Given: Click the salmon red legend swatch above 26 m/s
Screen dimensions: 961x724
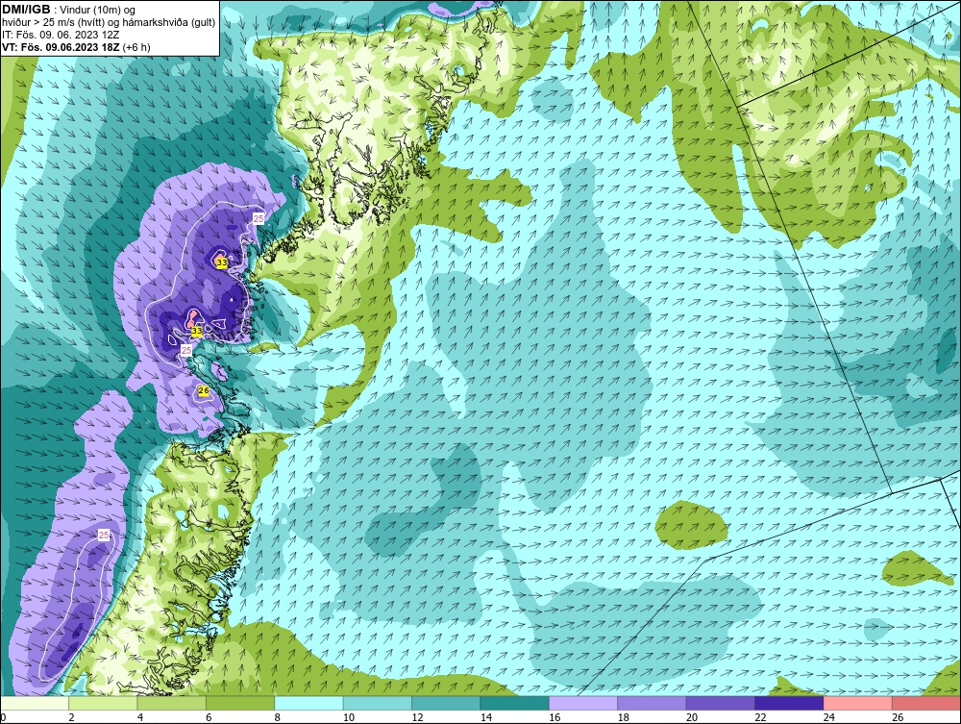Looking at the screenshot, I should pyautogui.click(x=926, y=703).
